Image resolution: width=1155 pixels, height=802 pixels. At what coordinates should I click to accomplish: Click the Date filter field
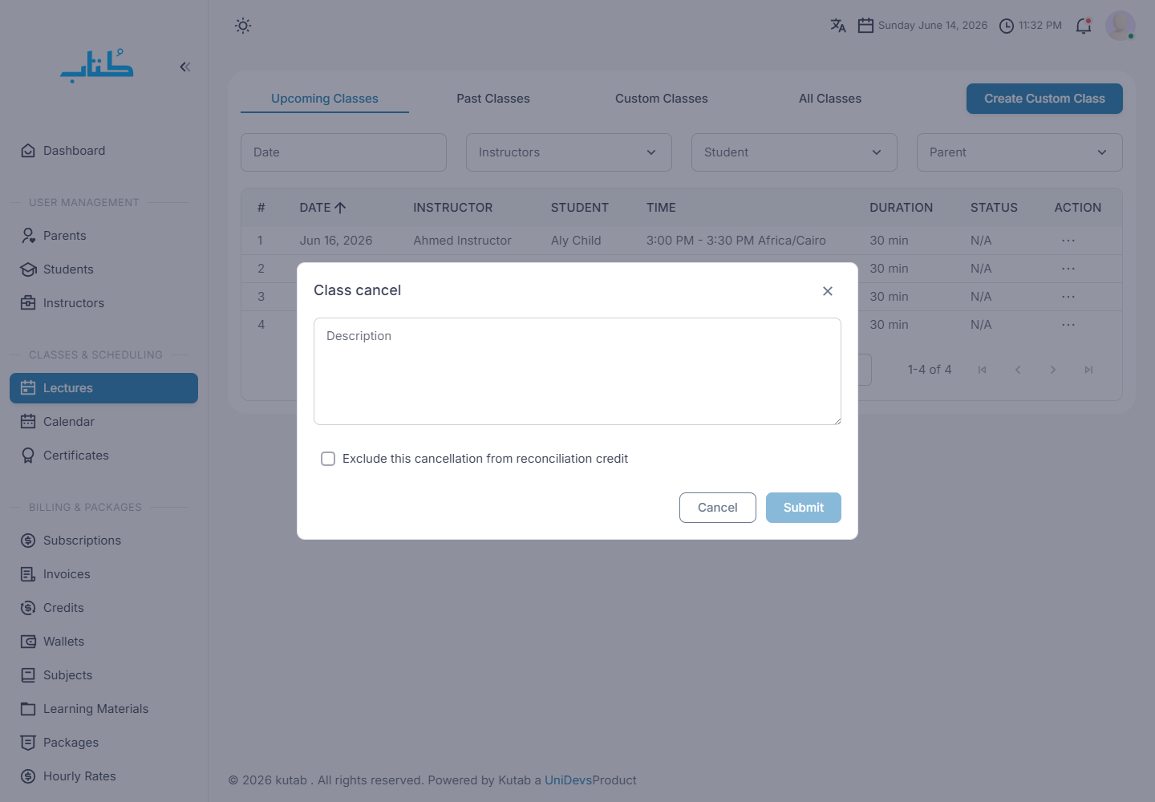point(343,152)
